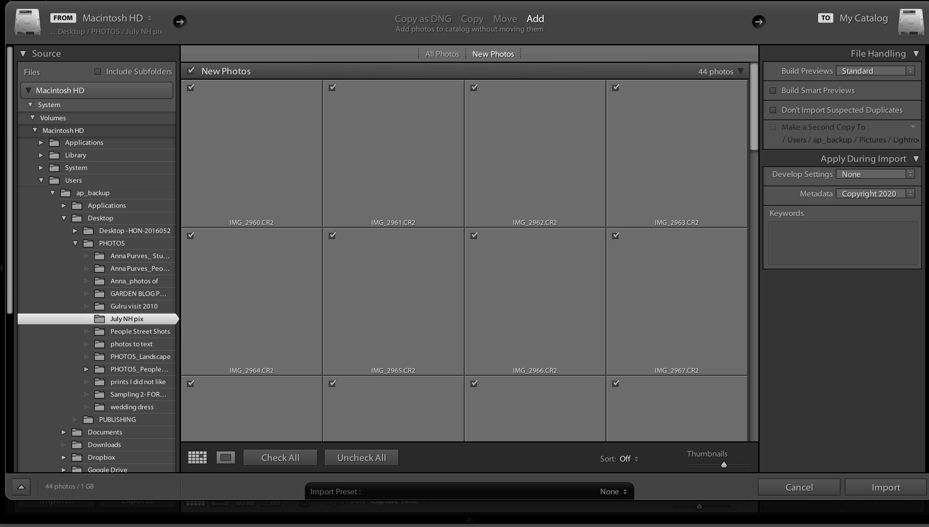Click the Import button
This screenshot has height=527, width=929.
[886, 487]
